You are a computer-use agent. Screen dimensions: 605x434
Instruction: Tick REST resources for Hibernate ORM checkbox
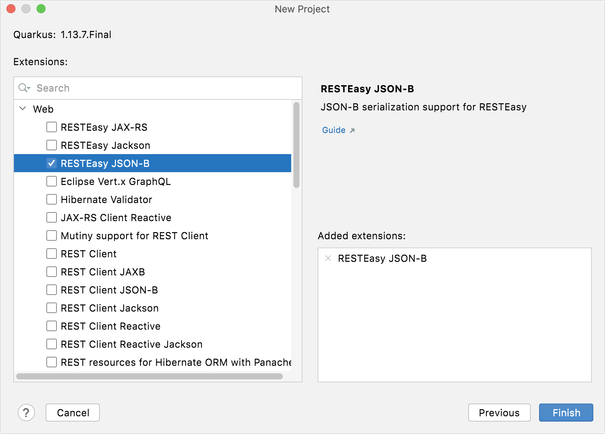pos(52,362)
